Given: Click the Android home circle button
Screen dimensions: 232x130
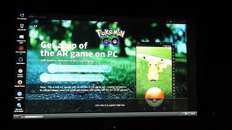Looking at the screenshot, I should point(154,108).
